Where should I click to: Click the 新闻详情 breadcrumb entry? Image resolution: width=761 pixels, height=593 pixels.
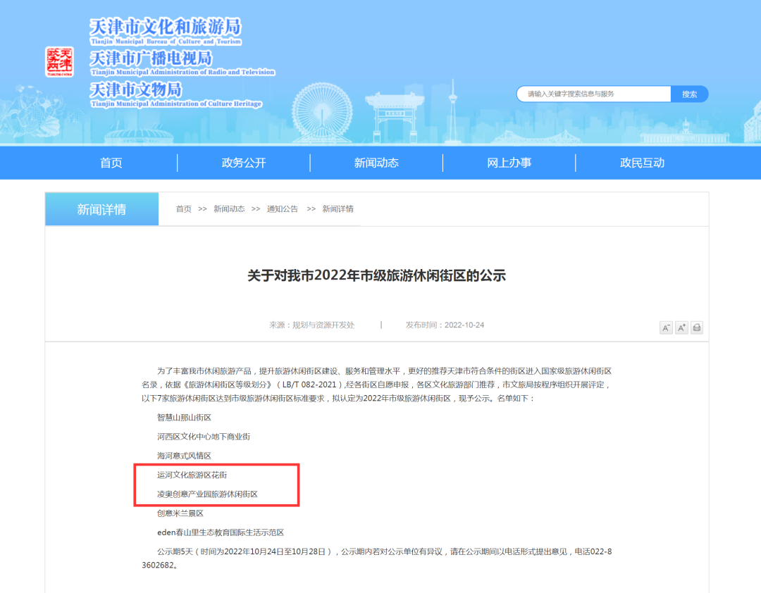click(336, 208)
